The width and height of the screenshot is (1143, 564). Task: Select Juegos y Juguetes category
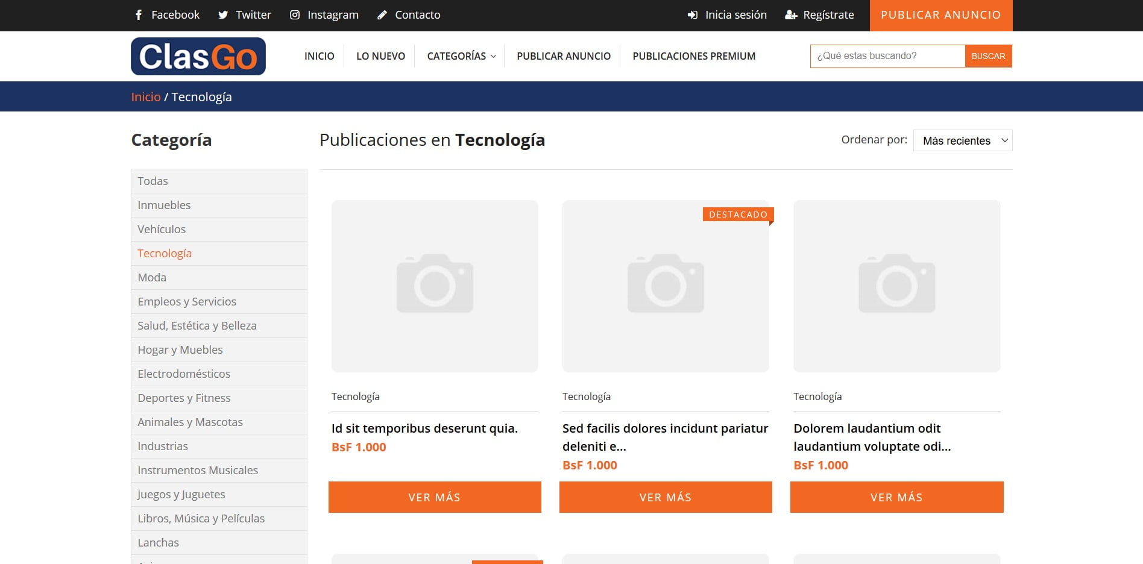pos(219,494)
